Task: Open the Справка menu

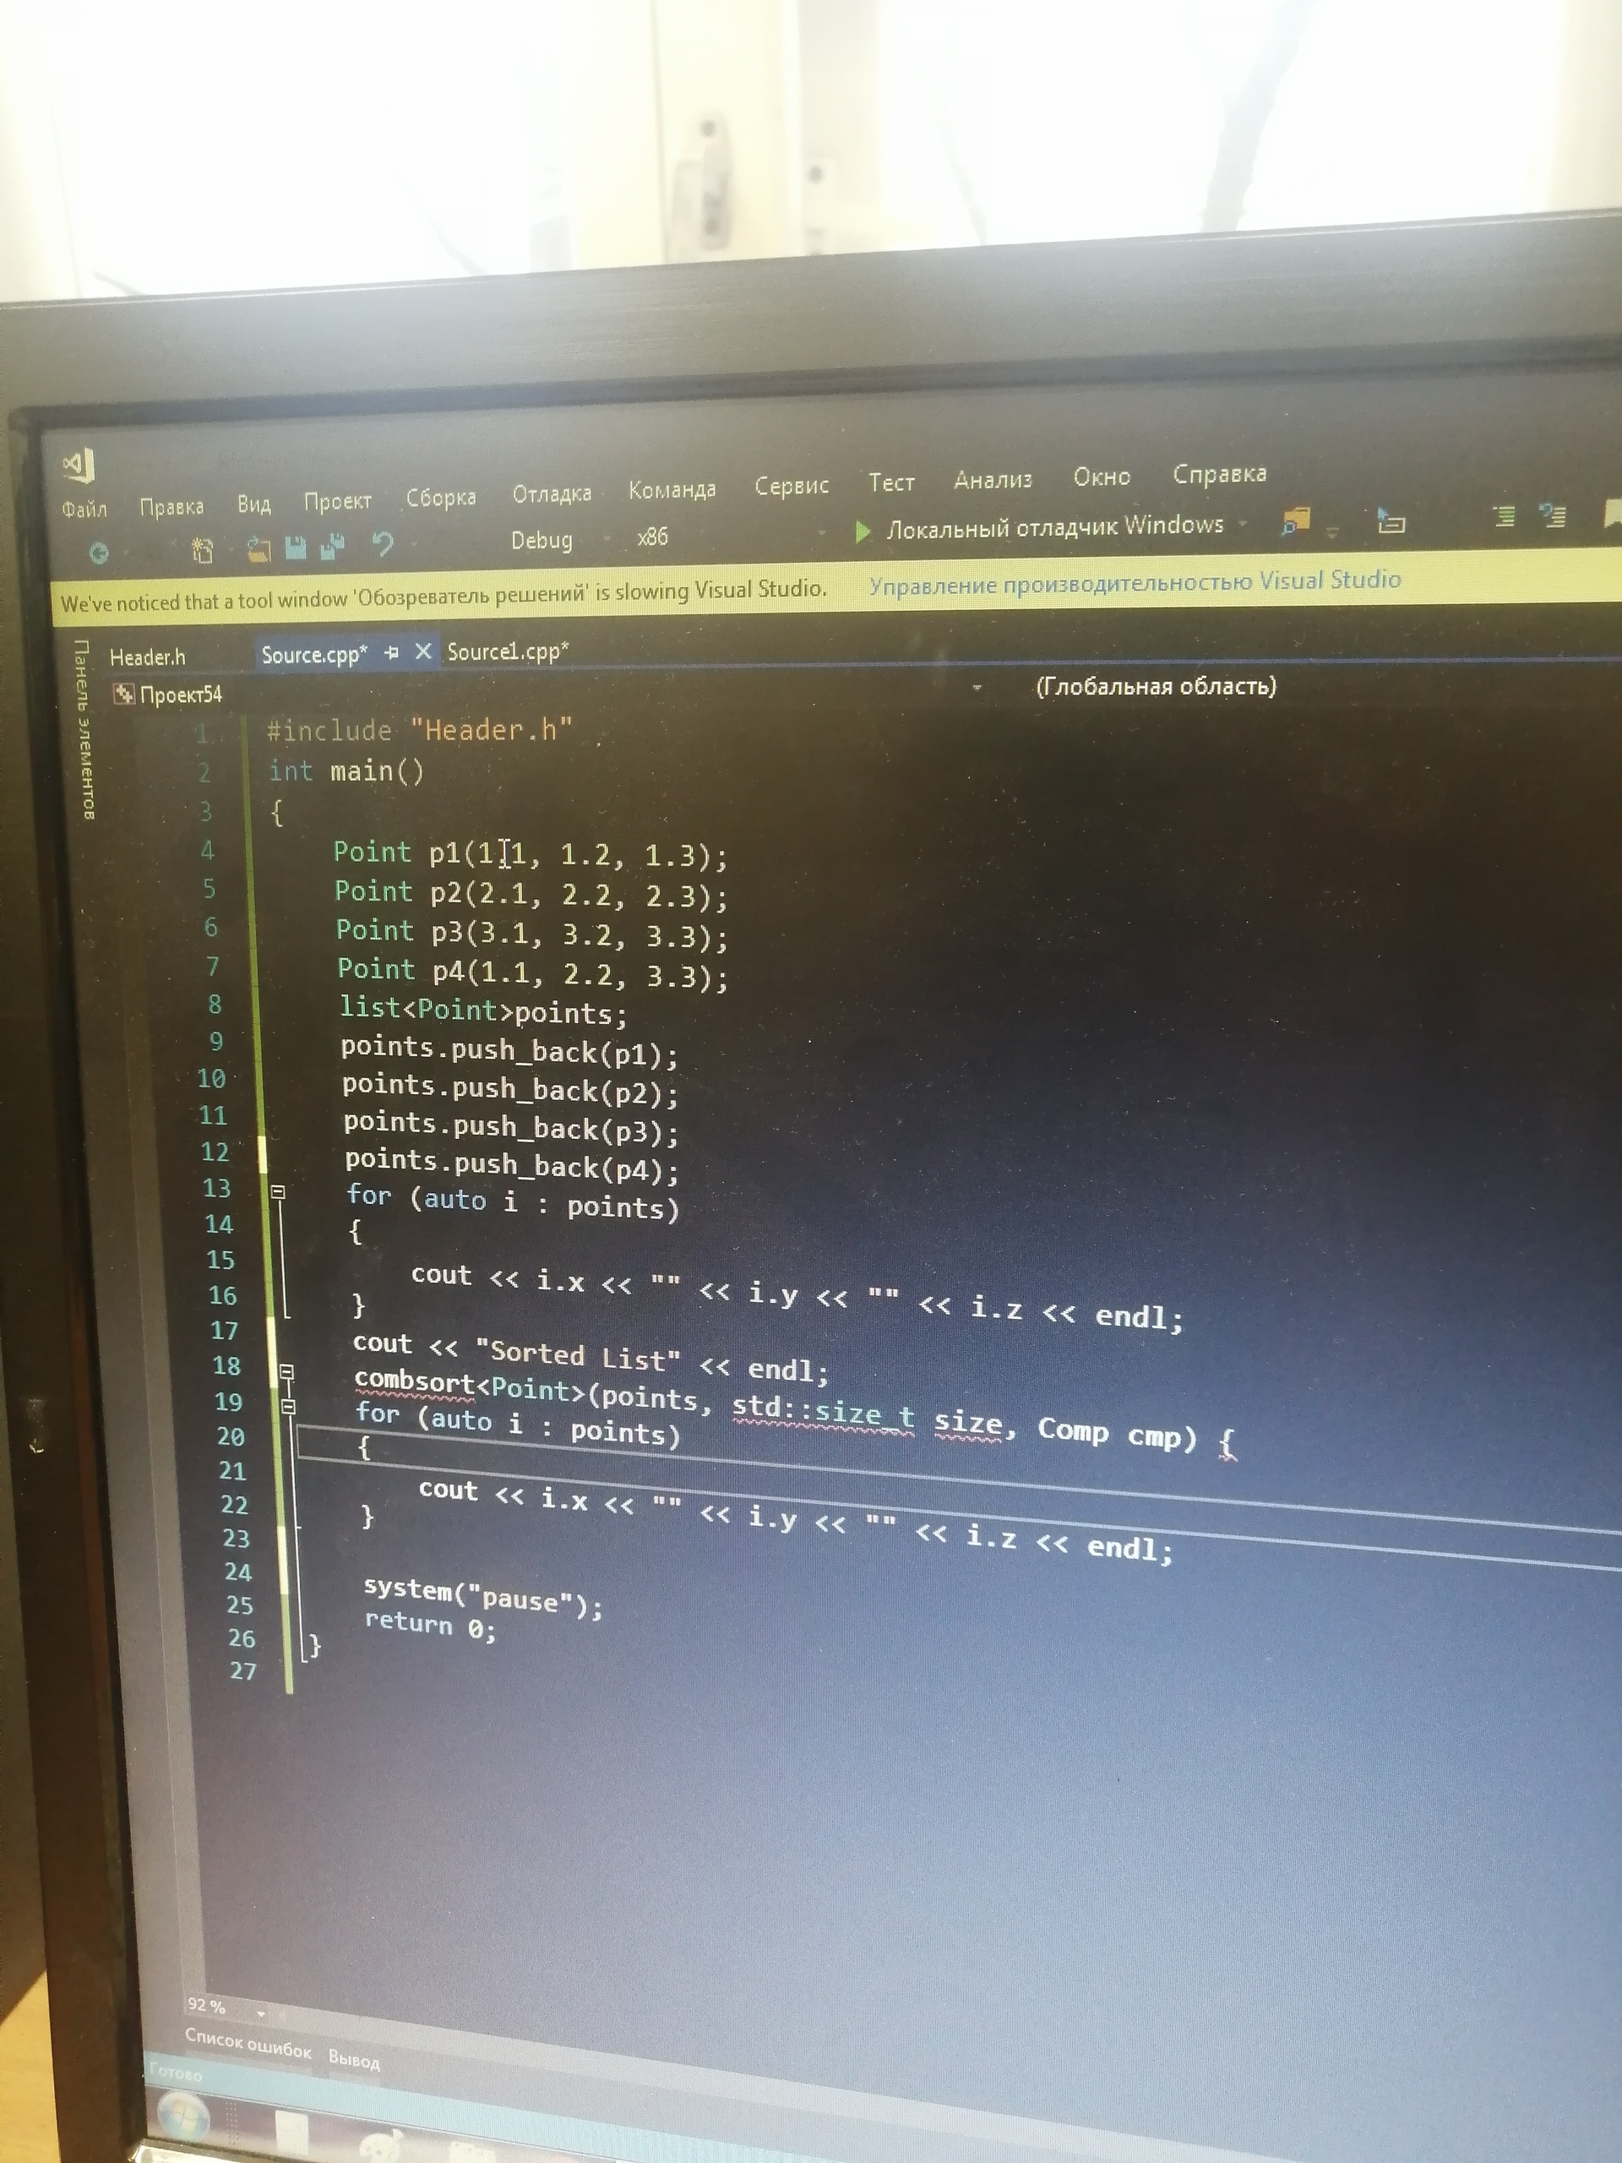Action: point(1220,473)
